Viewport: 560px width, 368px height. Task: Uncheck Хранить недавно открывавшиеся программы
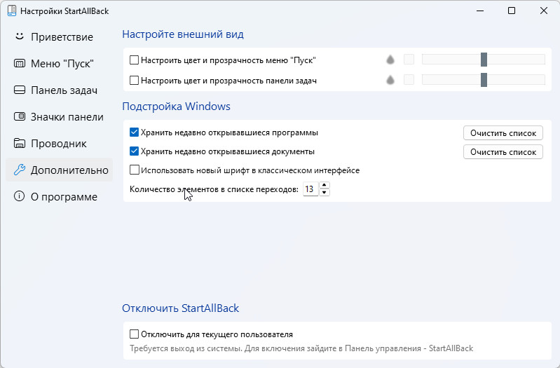click(x=135, y=132)
